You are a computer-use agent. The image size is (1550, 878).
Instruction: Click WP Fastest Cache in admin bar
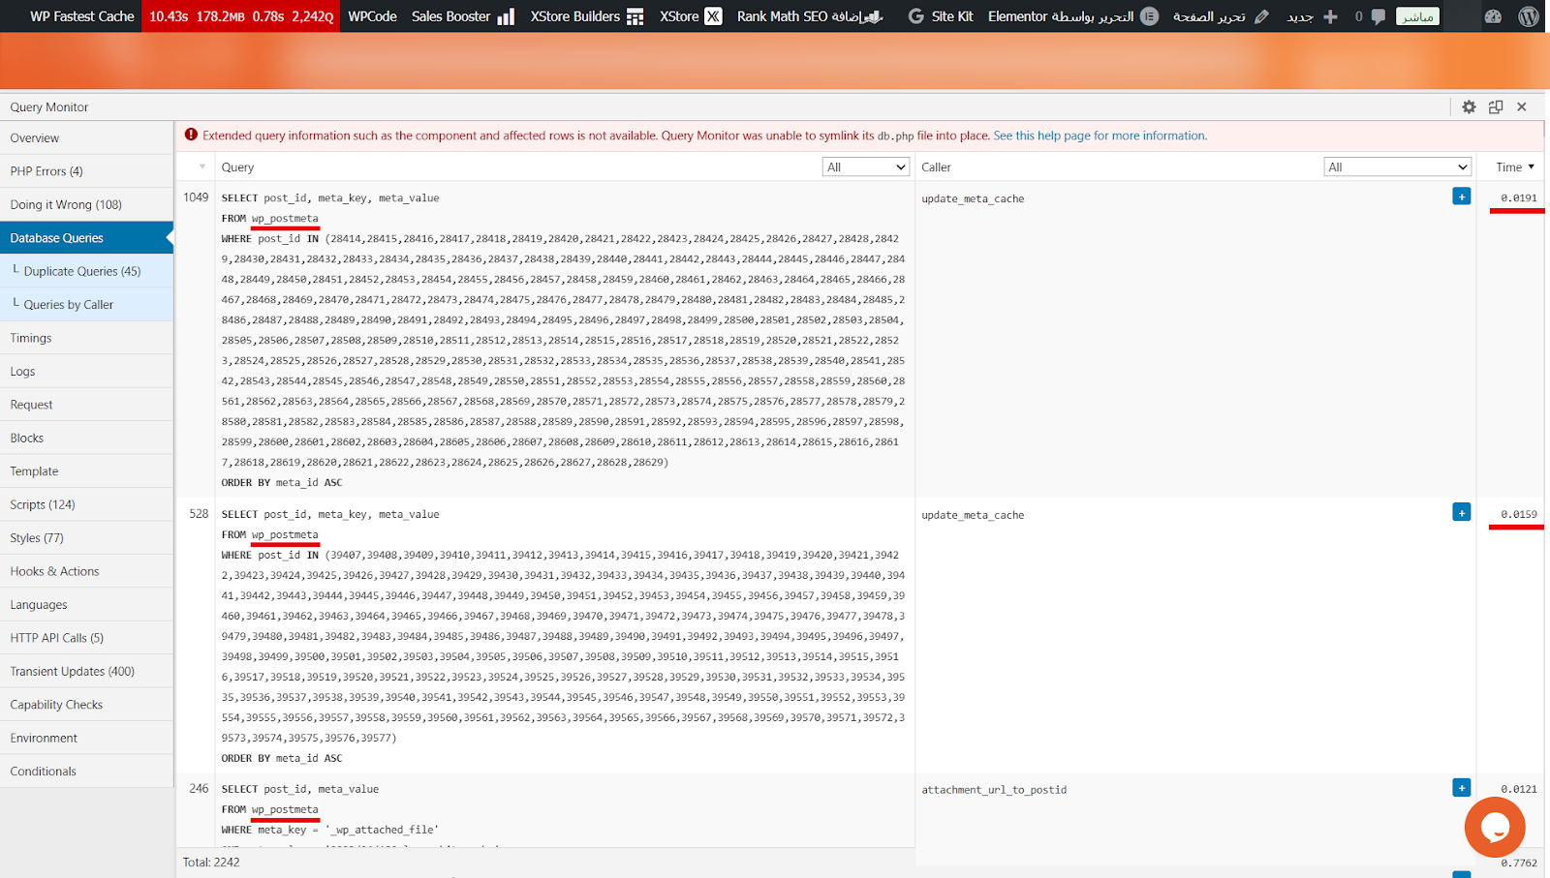[81, 16]
